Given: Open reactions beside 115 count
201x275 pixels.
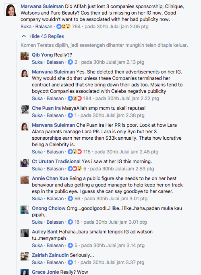Looking at the screenshot, I should 75,152.
